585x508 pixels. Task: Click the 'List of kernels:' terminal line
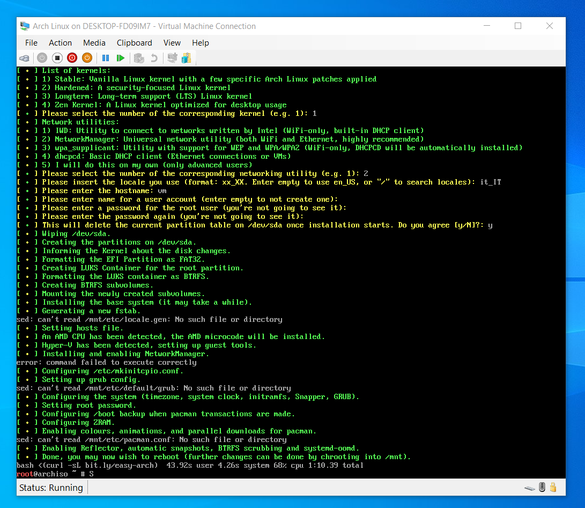pos(63,71)
